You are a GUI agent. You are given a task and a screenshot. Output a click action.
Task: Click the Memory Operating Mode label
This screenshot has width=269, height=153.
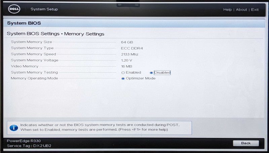(35, 78)
